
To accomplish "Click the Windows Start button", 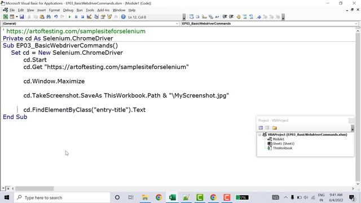I will 7,197.
